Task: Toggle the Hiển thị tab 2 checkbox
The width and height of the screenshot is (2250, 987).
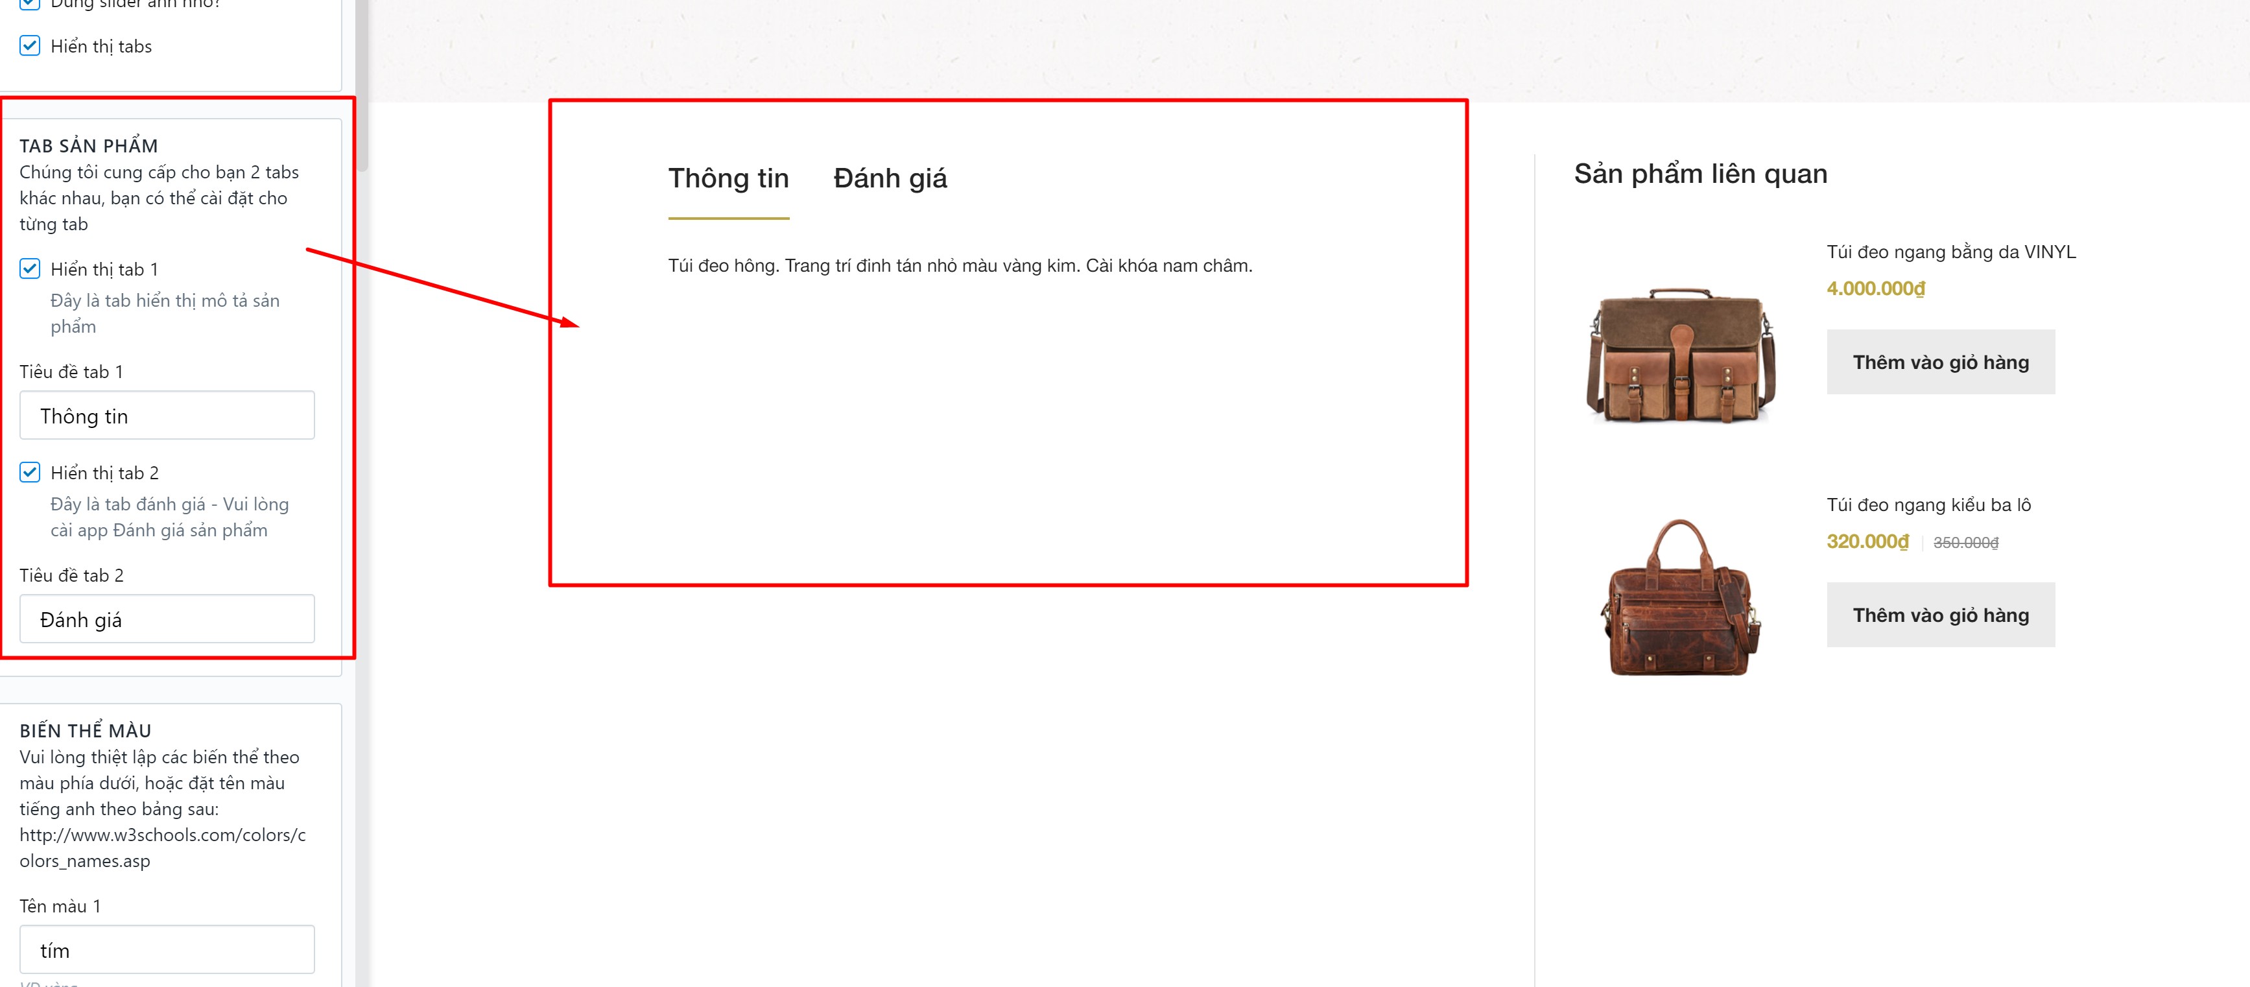Action: (30, 471)
